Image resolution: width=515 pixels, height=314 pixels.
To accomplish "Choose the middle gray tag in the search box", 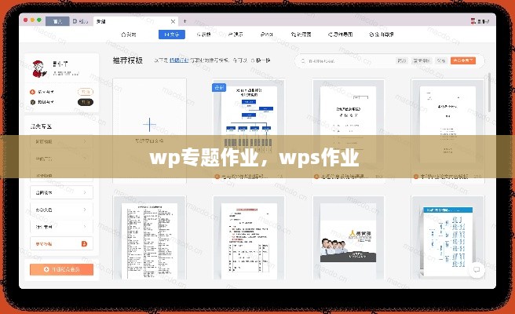I will pyautogui.click(x=422, y=60).
